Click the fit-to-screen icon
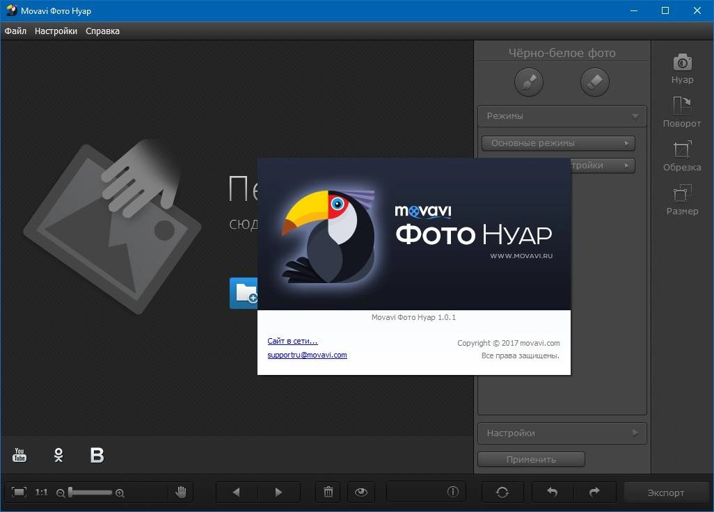Viewport: 714px width, 512px height. tap(19, 492)
